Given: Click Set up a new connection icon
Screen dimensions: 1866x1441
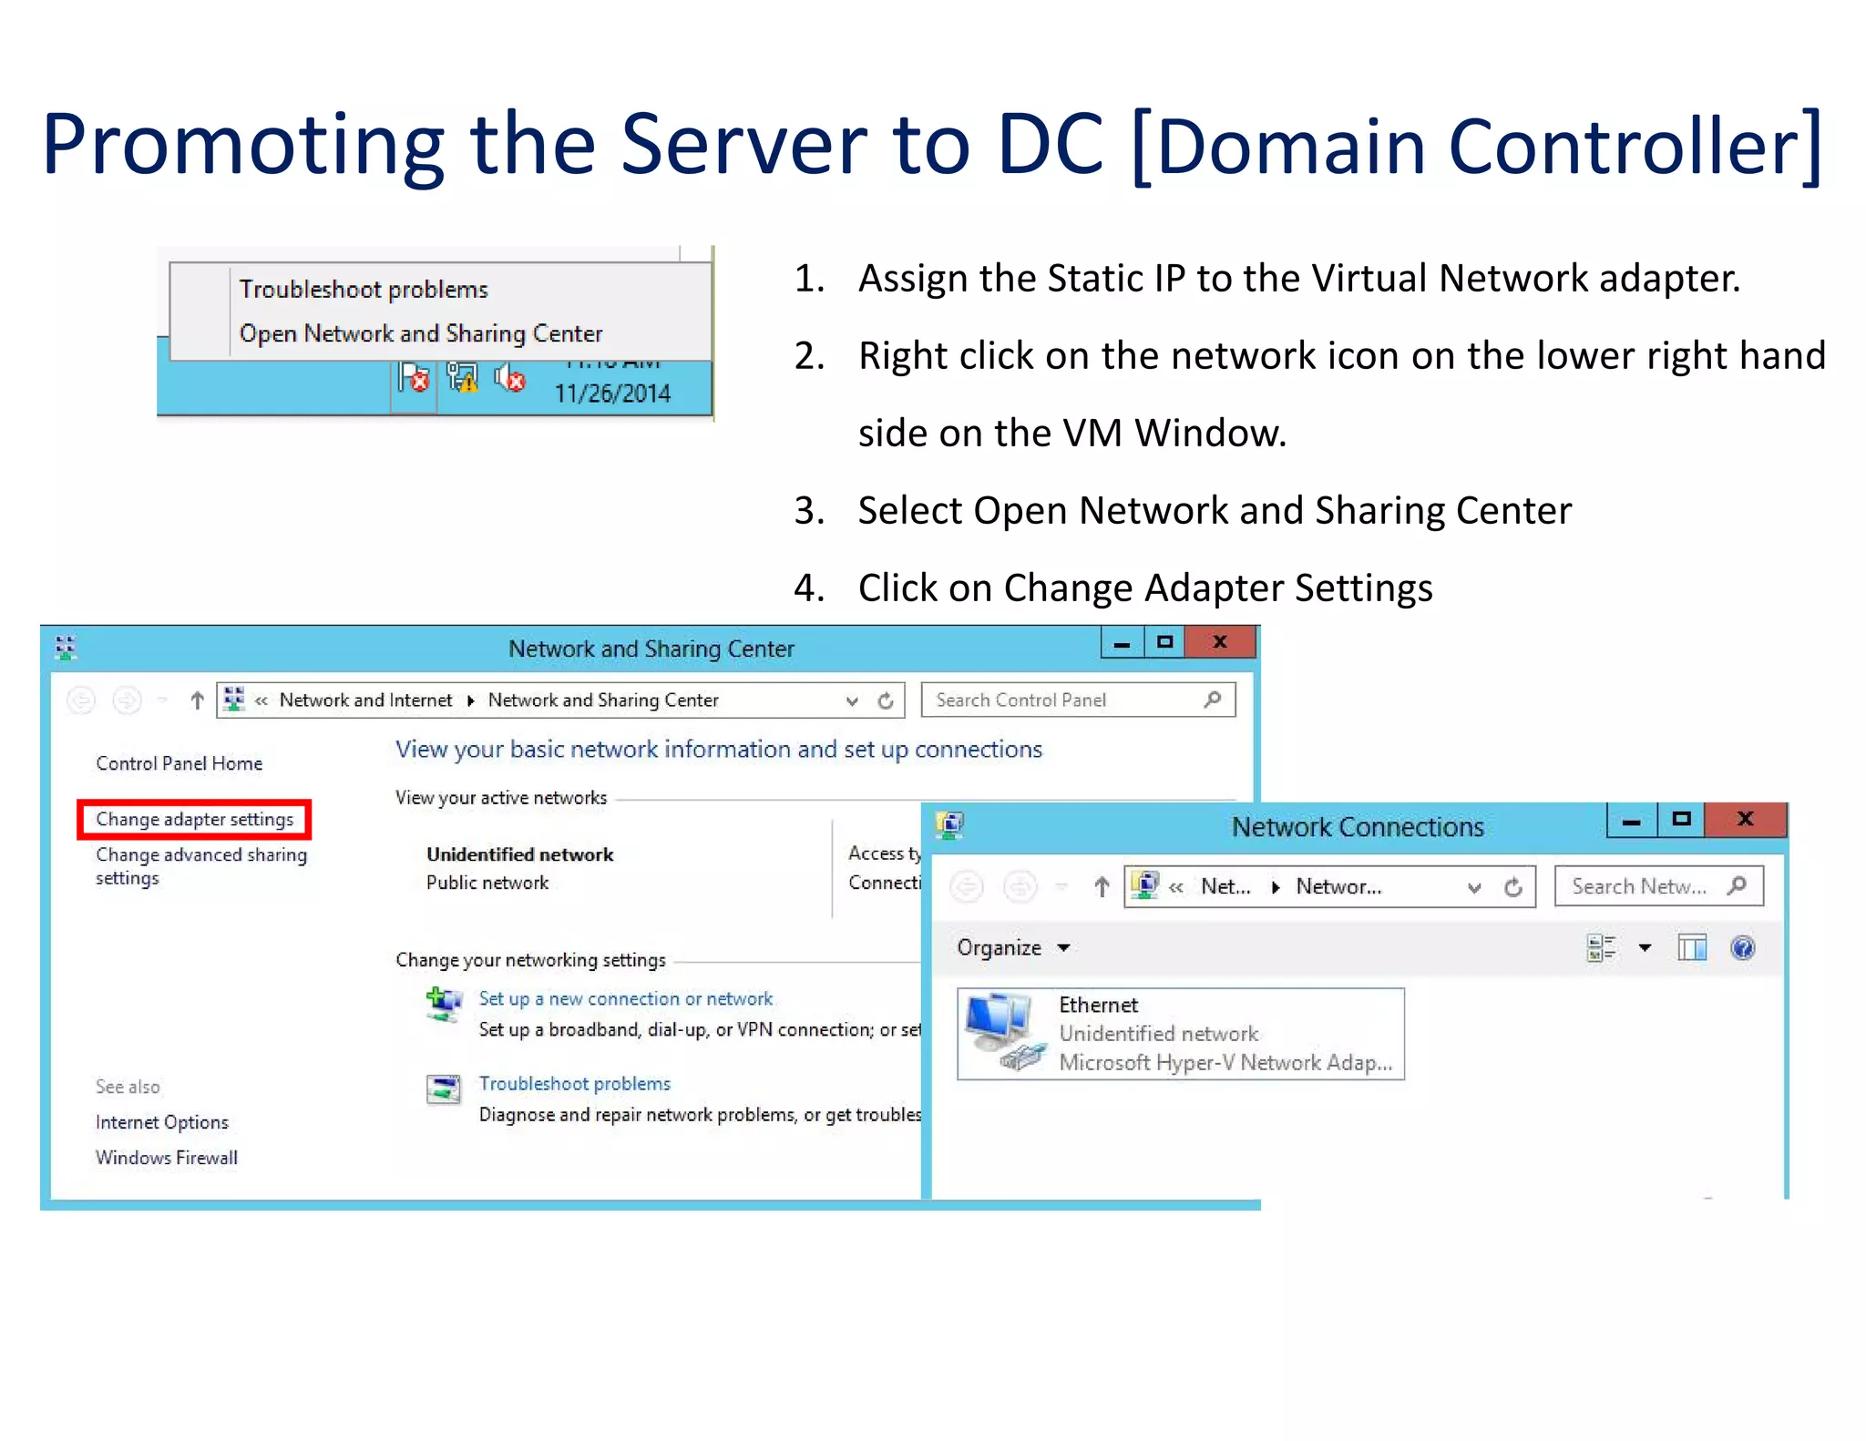Looking at the screenshot, I should pos(444,1005).
